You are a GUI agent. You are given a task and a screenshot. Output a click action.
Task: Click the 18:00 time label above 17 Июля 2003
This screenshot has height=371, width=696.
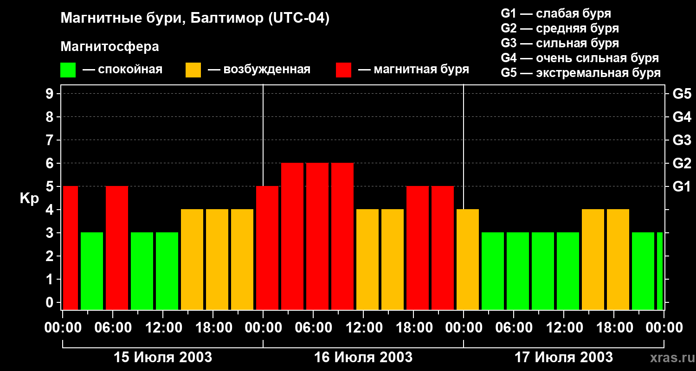pos(614,328)
